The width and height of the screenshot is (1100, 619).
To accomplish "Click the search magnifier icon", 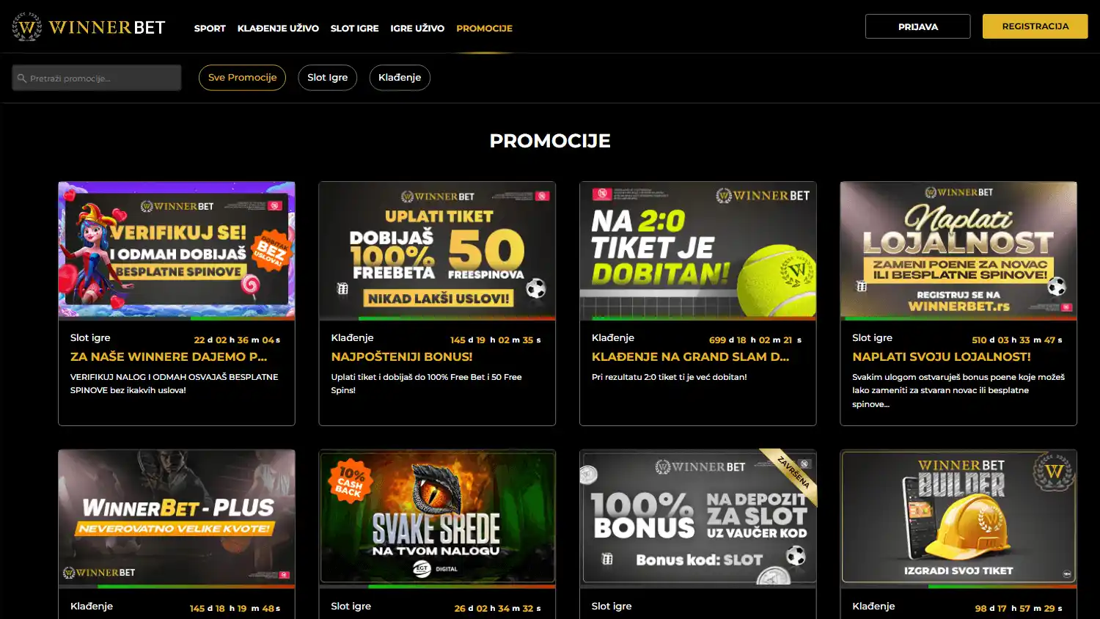I will coord(22,78).
